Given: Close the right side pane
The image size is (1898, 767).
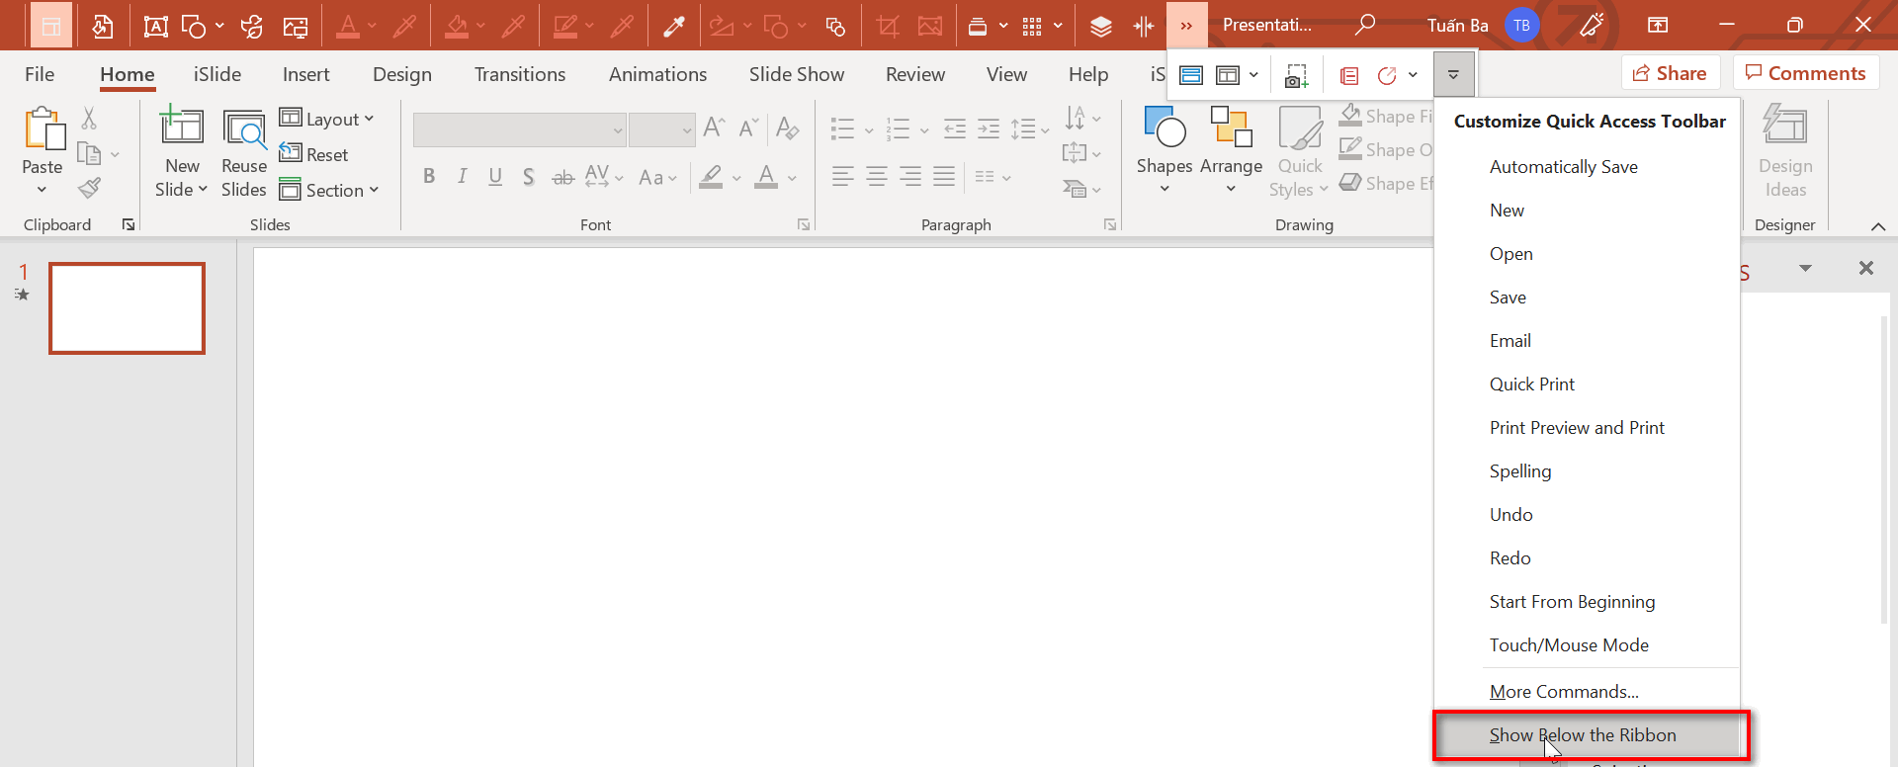Looking at the screenshot, I should pyautogui.click(x=1865, y=268).
